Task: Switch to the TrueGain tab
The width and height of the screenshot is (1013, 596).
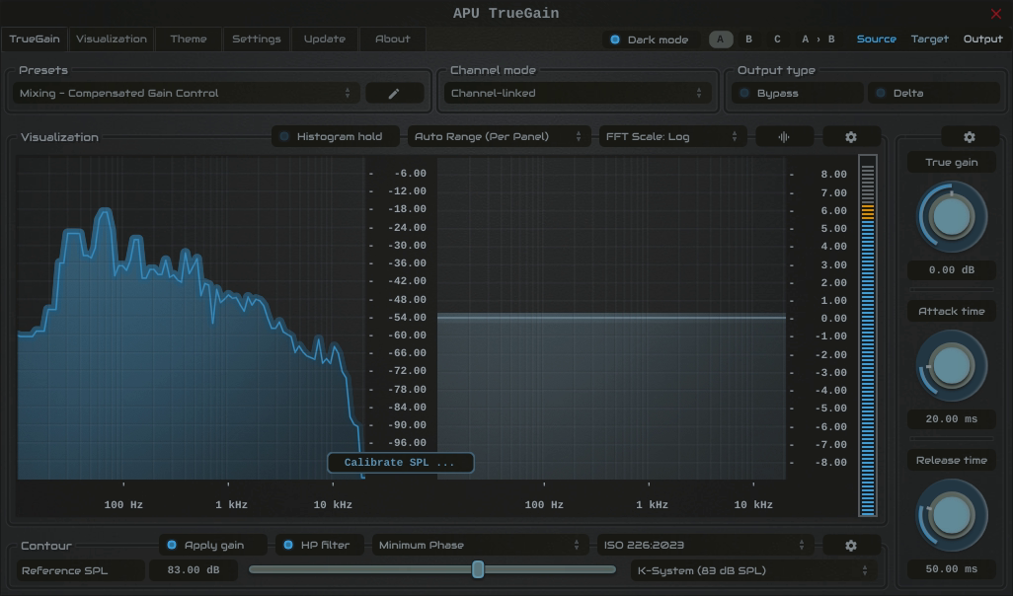Action: [35, 39]
